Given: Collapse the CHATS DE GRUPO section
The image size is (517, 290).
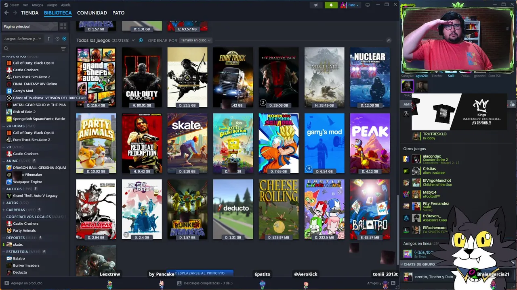Looking at the screenshot, I should click(x=402, y=264).
